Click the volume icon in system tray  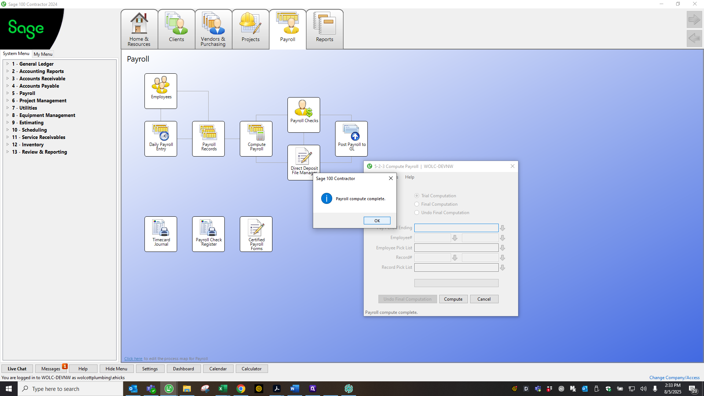coord(643,389)
